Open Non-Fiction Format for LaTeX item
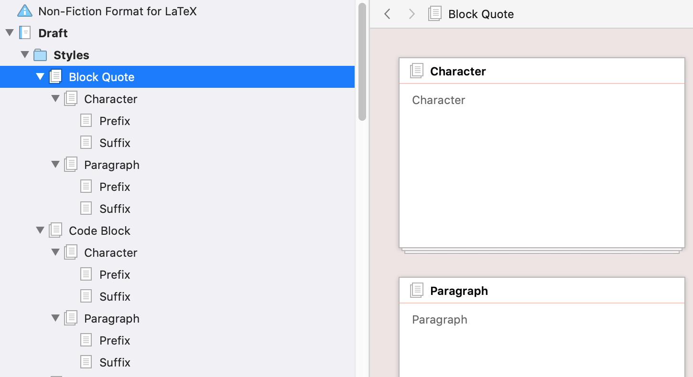Image resolution: width=693 pixels, height=377 pixels. click(x=117, y=11)
